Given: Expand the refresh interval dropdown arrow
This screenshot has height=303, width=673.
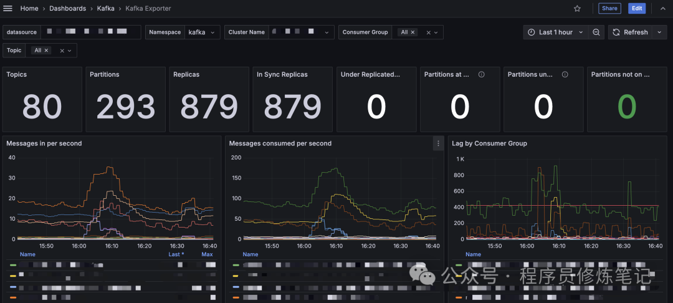Looking at the screenshot, I should tap(659, 32).
